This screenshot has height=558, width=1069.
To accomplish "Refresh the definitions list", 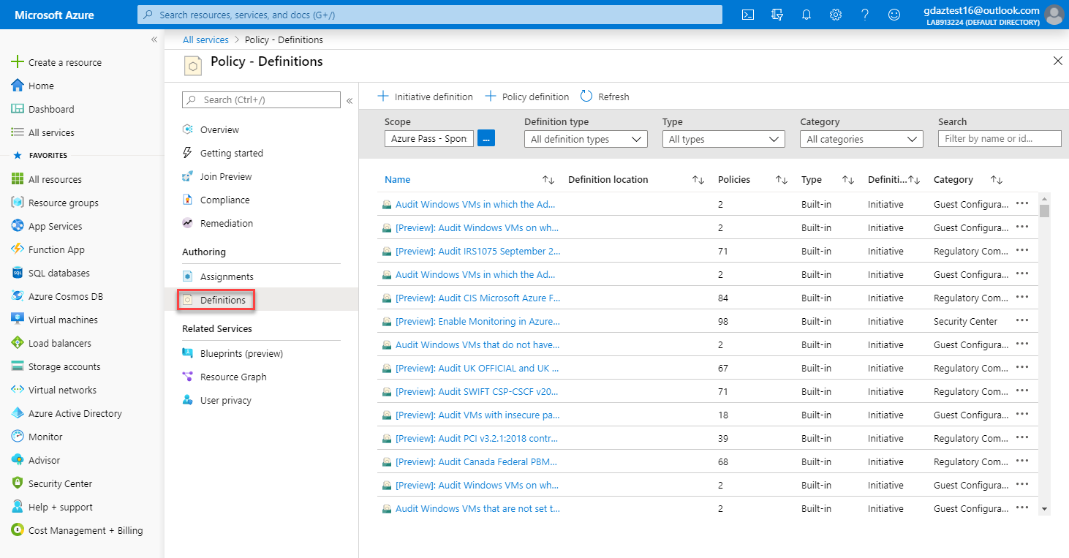I will tap(605, 97).
